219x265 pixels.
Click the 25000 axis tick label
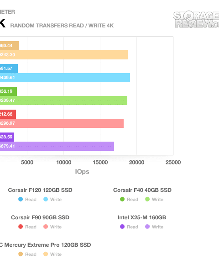pos(173,162)
